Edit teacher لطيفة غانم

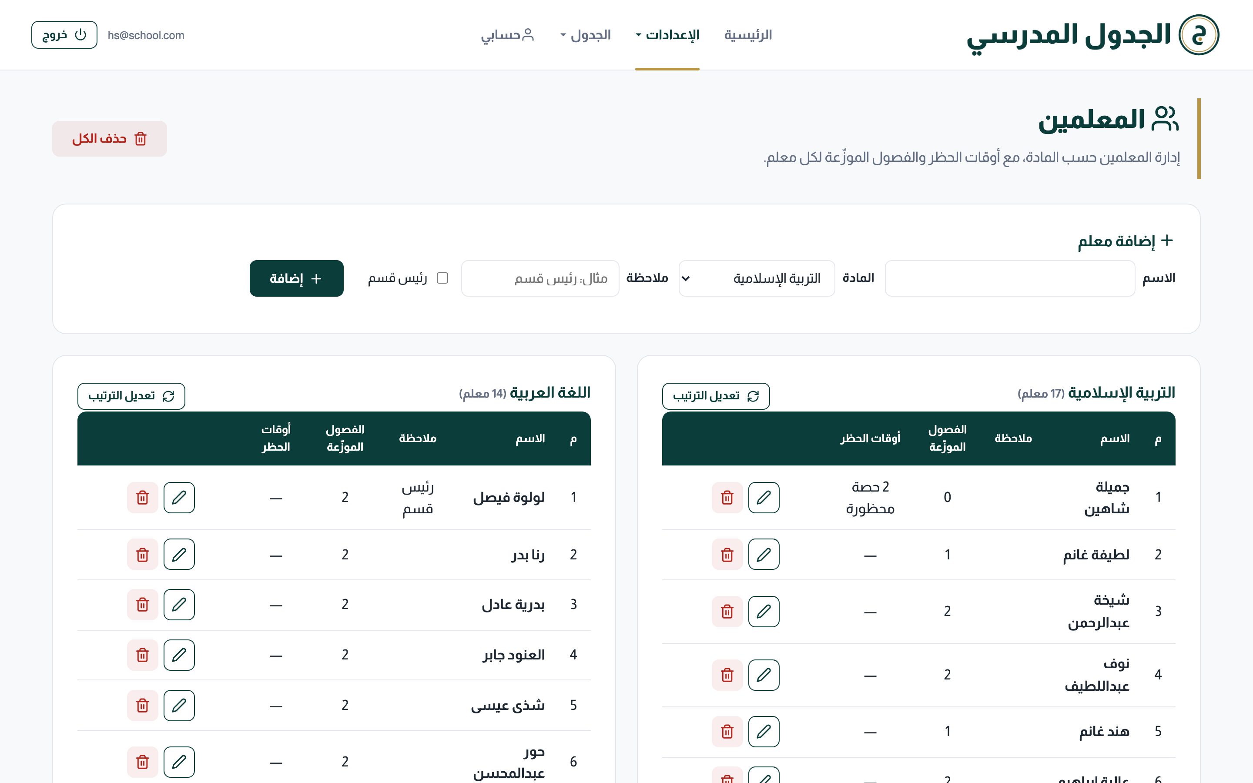tap(764, 554)
